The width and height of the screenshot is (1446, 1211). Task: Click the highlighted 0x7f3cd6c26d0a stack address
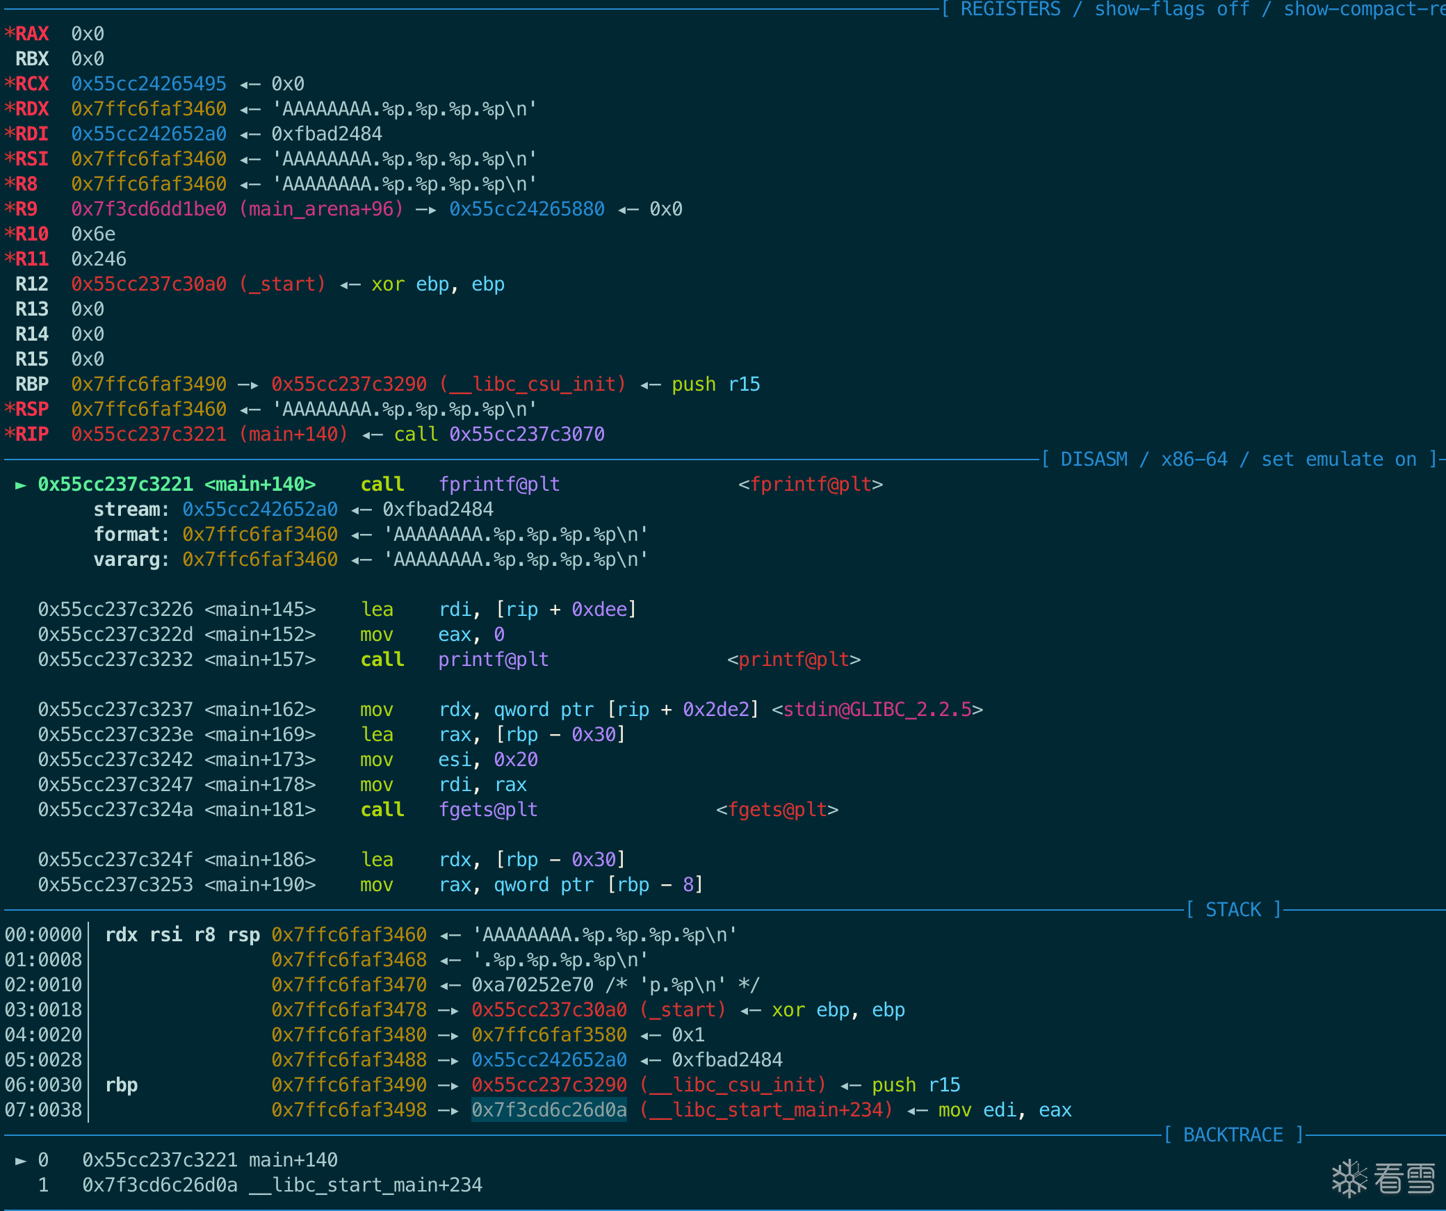click(x=549, y=1110)
